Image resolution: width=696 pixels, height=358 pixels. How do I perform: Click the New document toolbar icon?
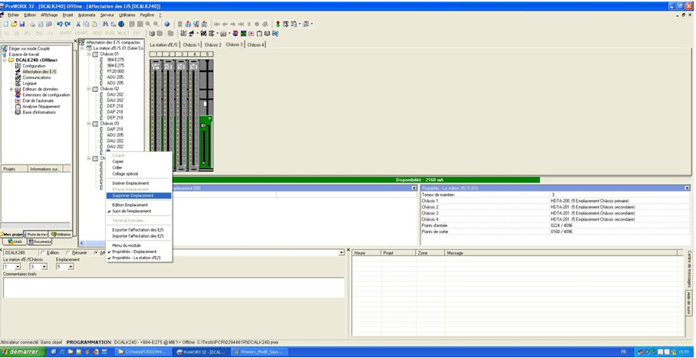point(6,24)
